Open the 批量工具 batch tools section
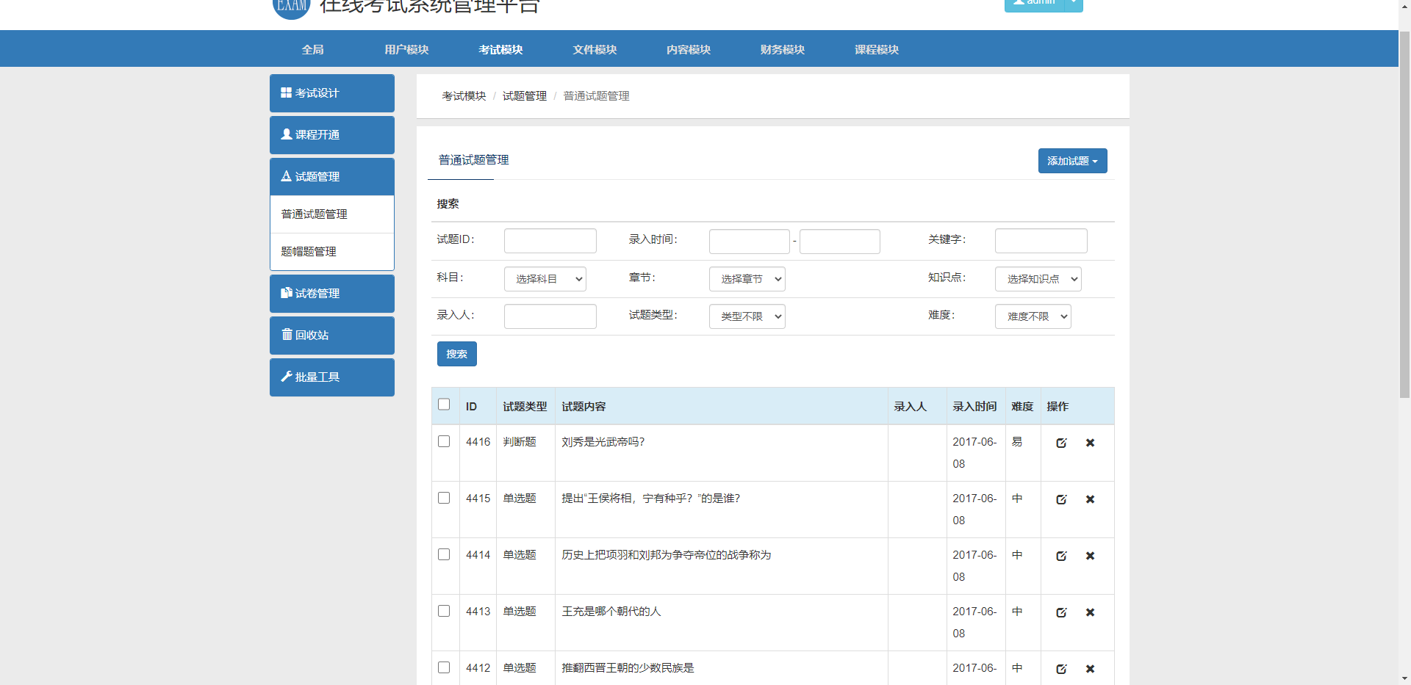The image size is (1411, 685). 331,377
